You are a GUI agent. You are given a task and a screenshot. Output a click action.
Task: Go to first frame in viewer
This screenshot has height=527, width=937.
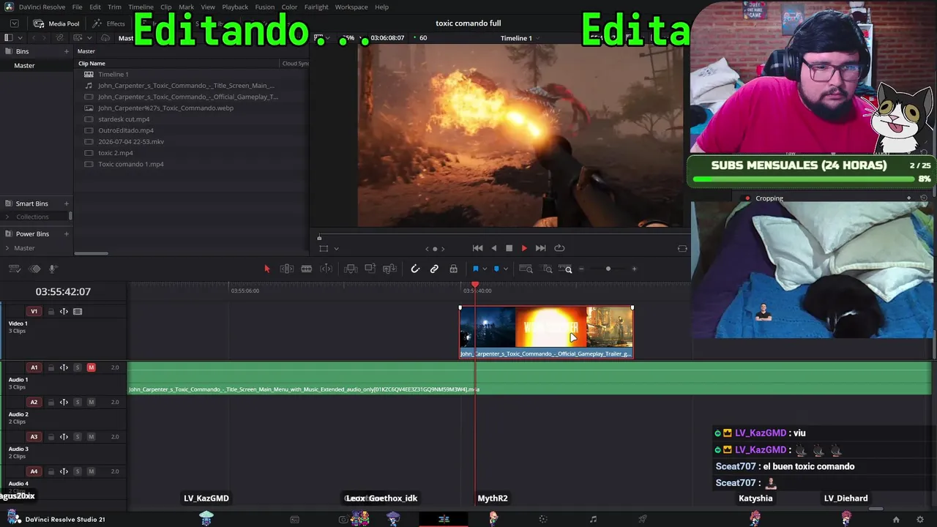pos(477,248)
